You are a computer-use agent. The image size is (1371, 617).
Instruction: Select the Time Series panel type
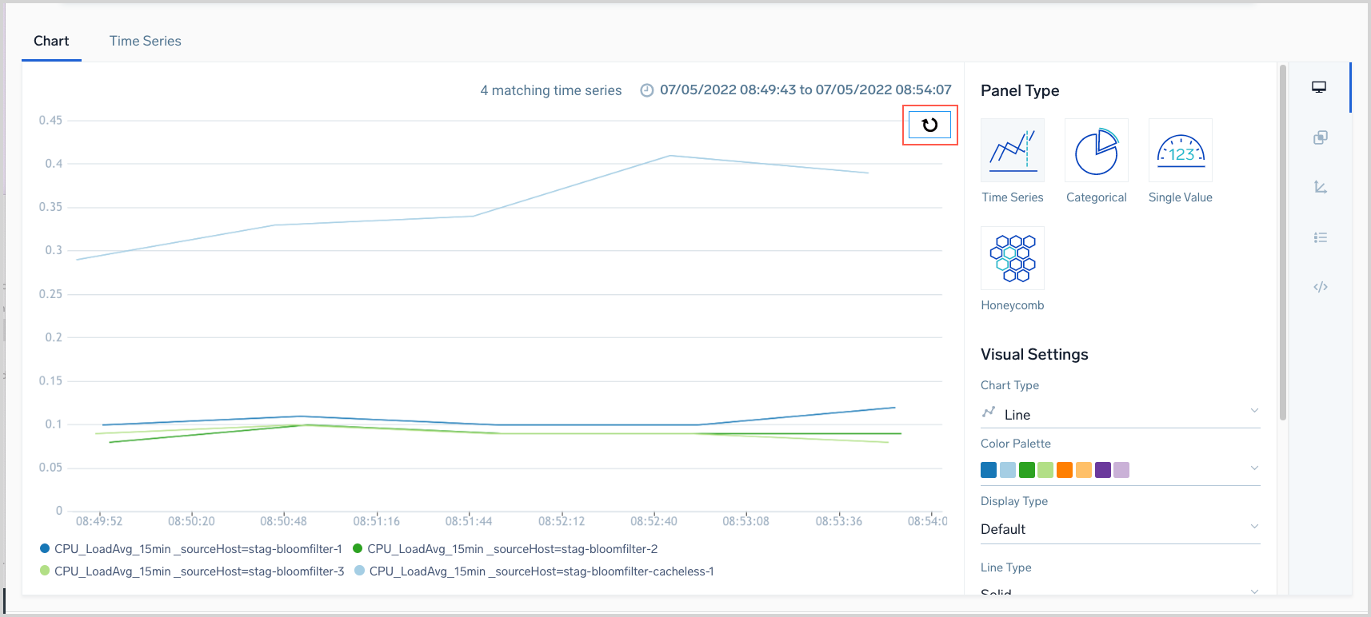(x=1012, y=151)
